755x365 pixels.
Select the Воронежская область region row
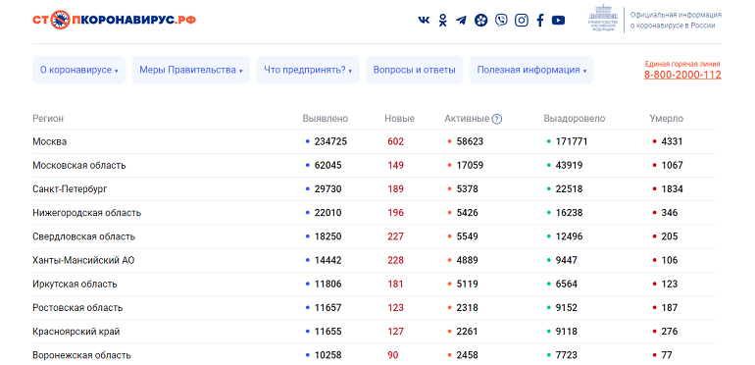point(375,355)
